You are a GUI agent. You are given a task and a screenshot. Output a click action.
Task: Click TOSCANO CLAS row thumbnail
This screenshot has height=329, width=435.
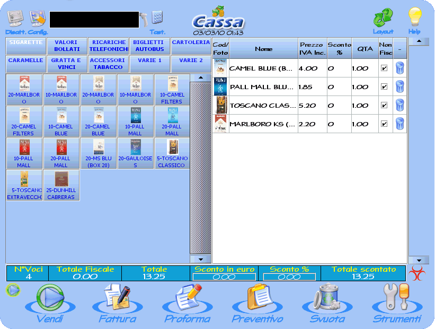pos(220,105)
